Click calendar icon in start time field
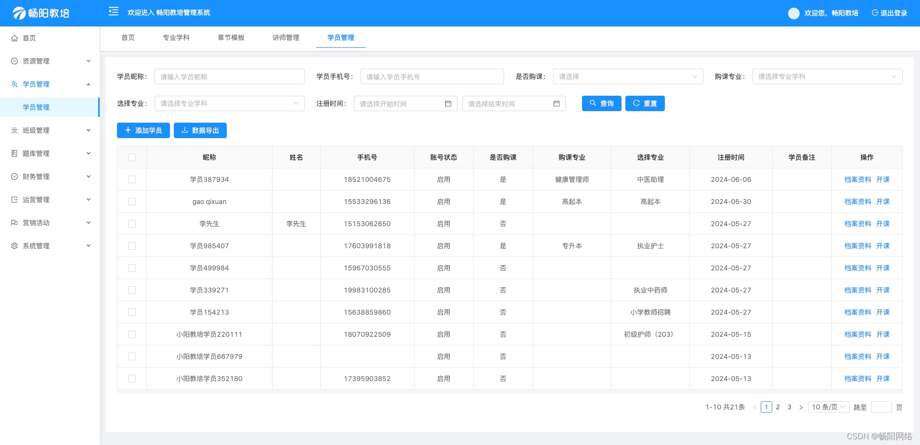 (448, 103)
